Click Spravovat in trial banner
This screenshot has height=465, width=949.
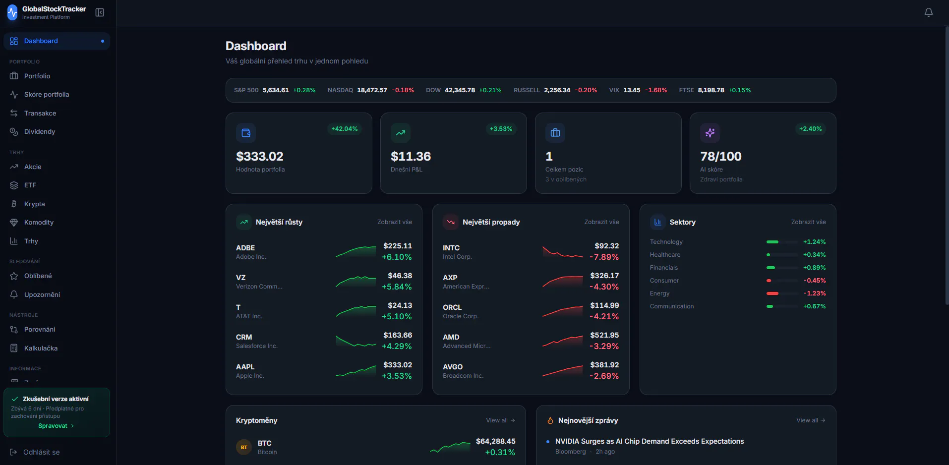[x=56, y=426]
